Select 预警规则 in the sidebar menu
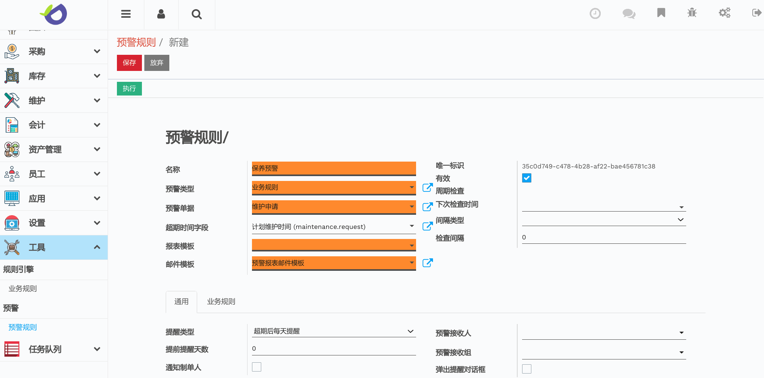Viewport: 764px width, 378px height. tap(23, 327)
